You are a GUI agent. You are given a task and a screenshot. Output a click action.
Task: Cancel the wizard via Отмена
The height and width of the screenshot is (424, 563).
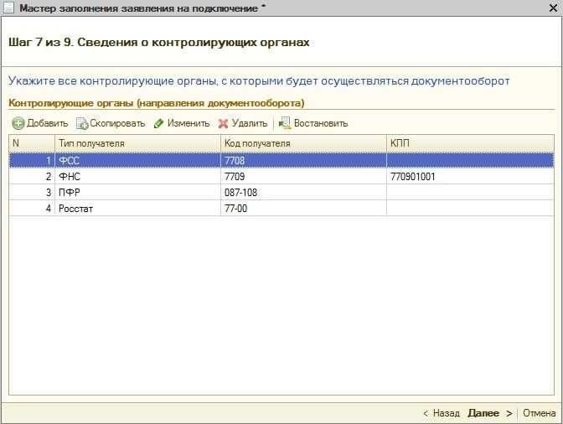(540, 413)
